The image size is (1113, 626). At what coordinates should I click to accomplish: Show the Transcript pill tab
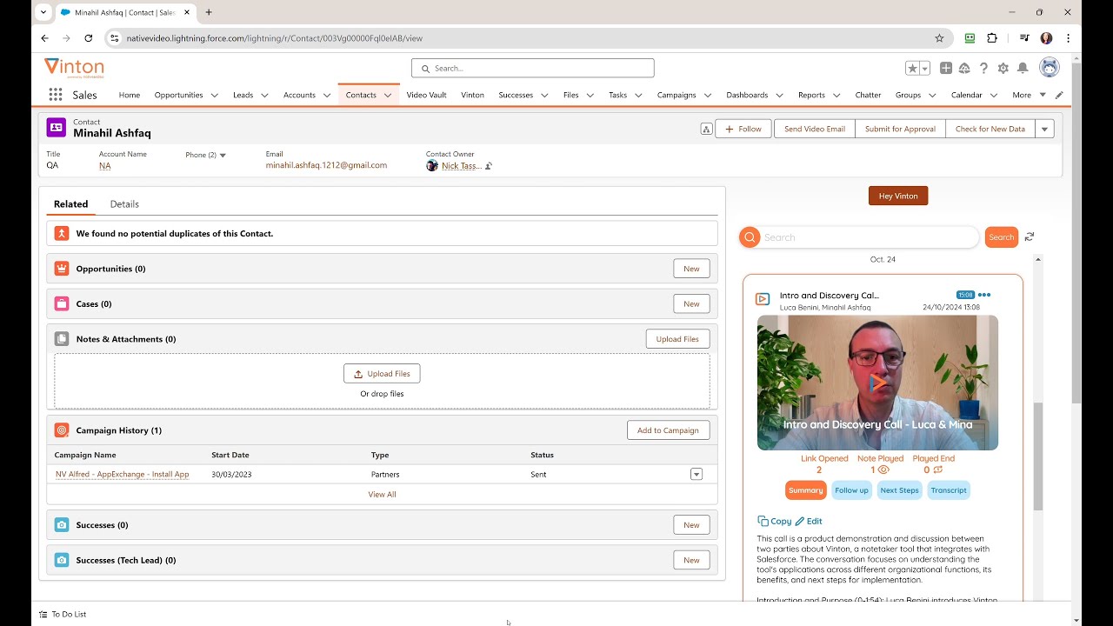pos(949,490)
